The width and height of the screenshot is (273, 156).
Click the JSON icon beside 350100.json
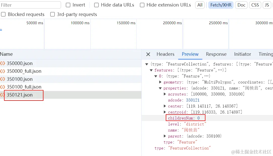[x=3, y=79]
